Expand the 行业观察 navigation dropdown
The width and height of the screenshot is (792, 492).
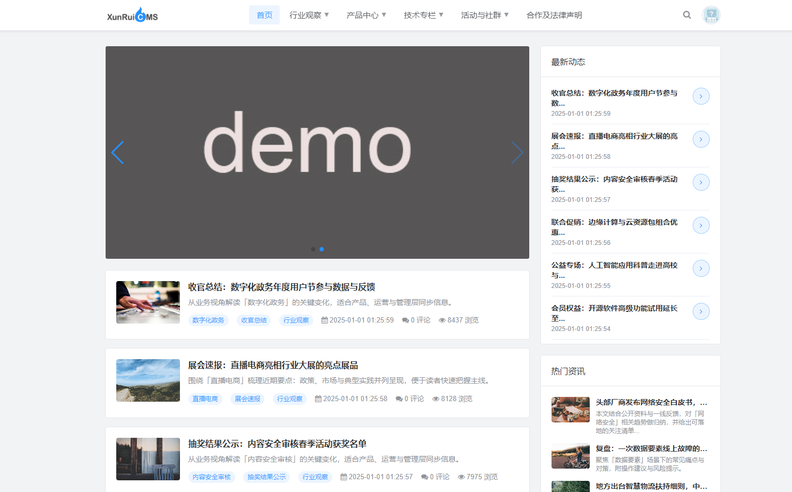pos(309,15)
